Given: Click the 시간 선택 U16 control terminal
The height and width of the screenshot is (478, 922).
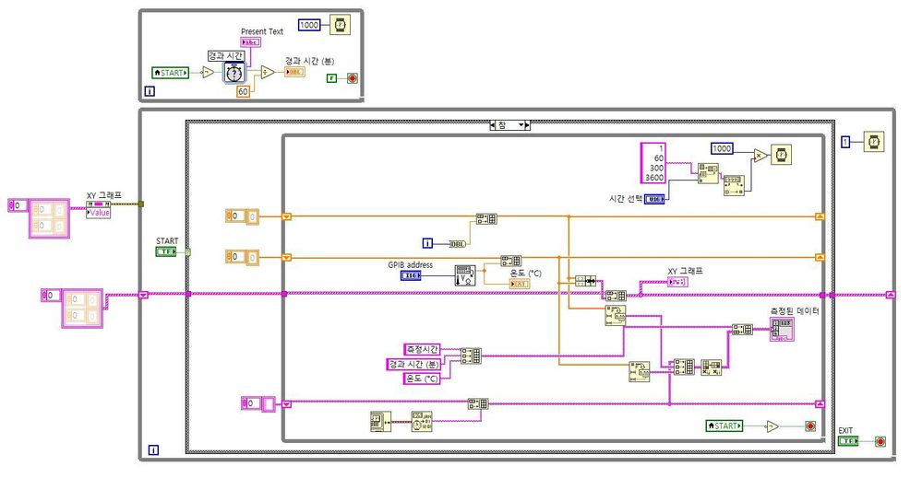Looking at the screenshot, I should click(654, 200).
